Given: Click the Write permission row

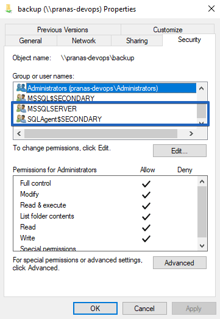Looking at the screenshot, I should [105, 238].
